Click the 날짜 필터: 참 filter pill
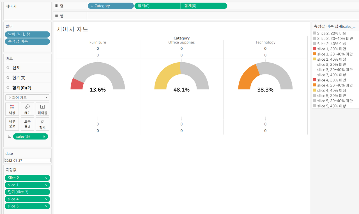Viewport: 359px width, 214px height. [27, 34]
